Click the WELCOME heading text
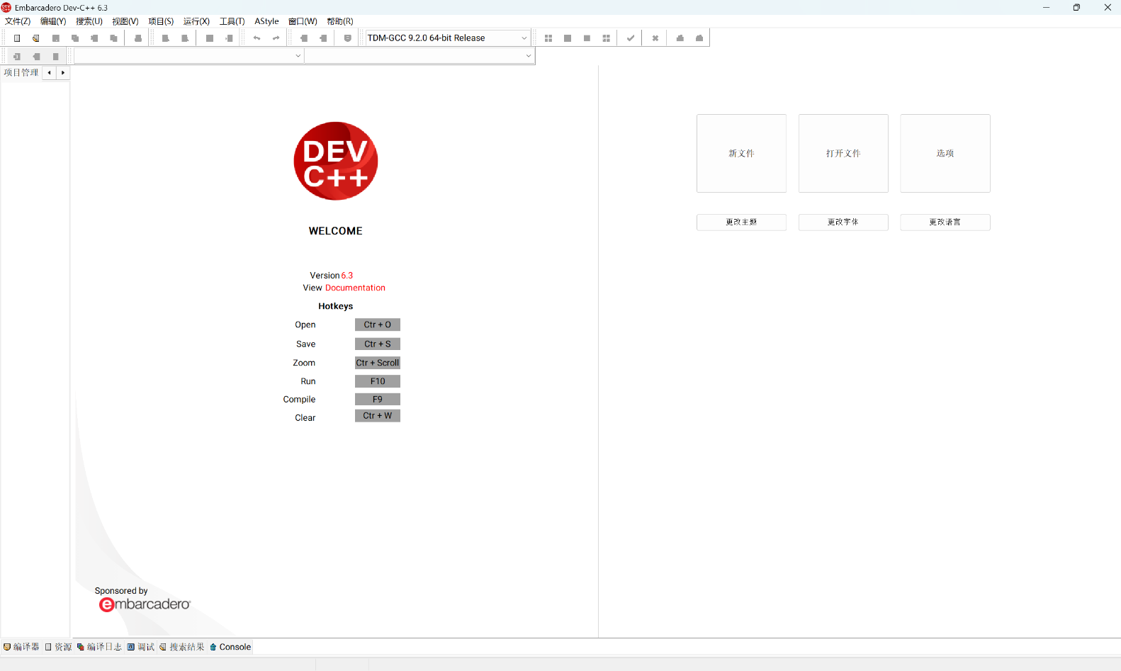This screenshot has height=671, width=1121. (x=336, y=231)
